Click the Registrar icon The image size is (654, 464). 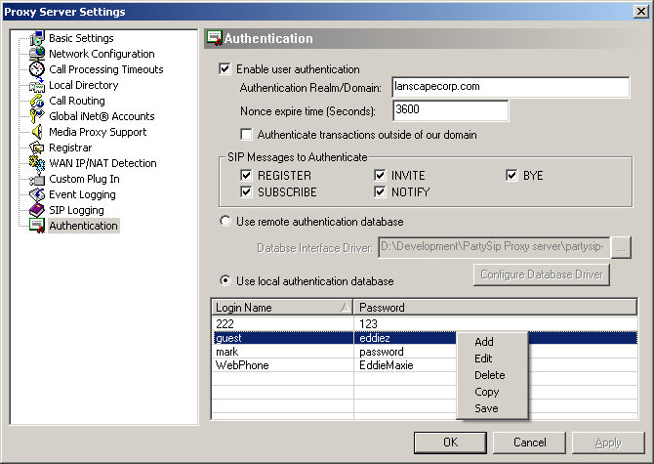pyautogui.click(x=37, y=148)
